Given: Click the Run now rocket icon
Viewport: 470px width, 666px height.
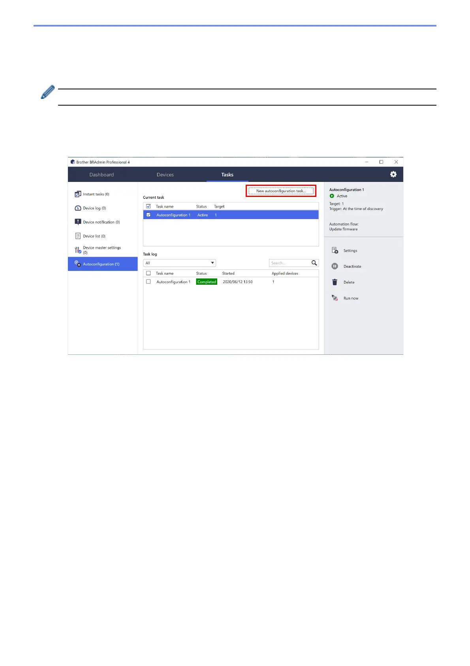Looking at the screenshot, I should [x=335, y=298].
